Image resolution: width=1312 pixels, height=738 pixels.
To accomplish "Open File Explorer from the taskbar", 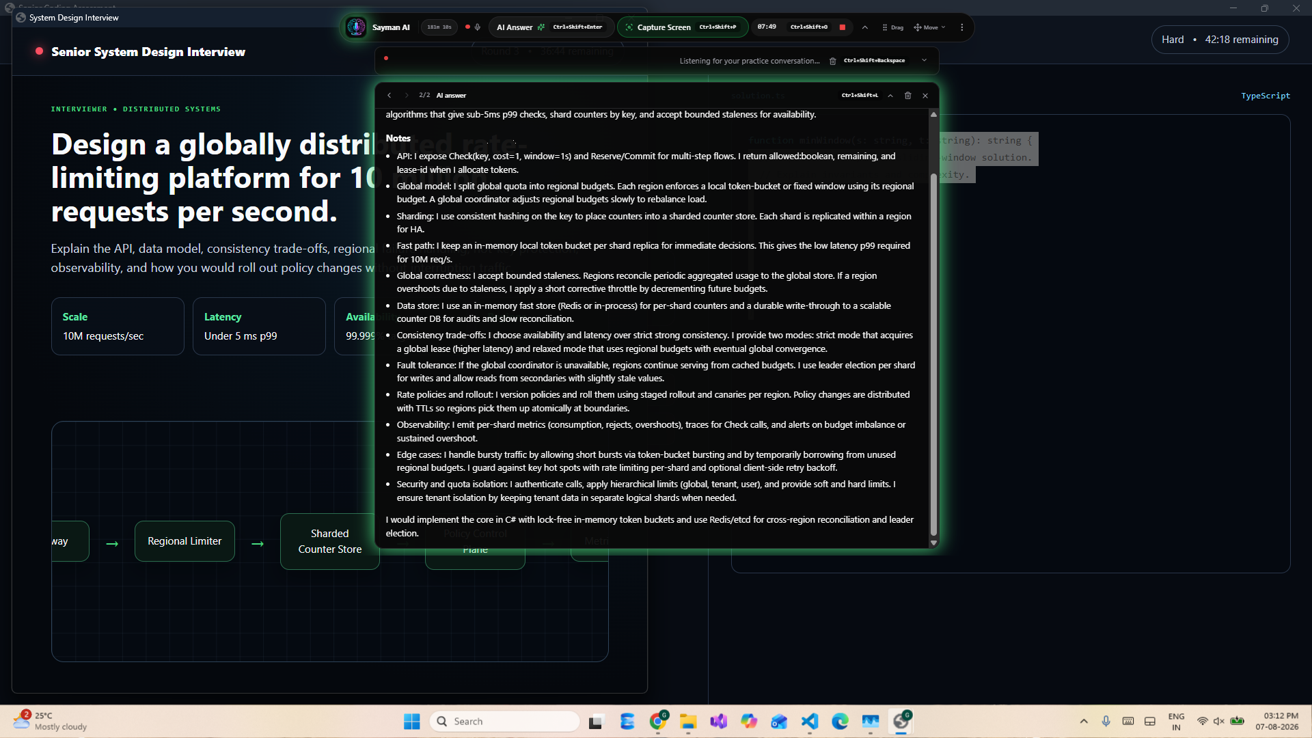I will [688, 722].
